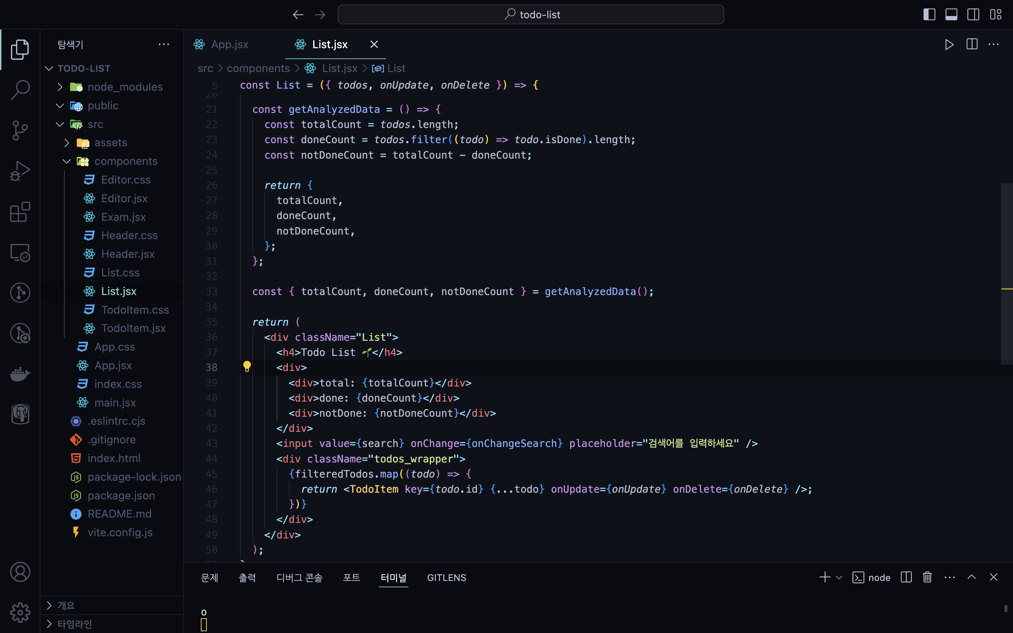
Task: Kill terminal with the trash icon
Action: (x=927, y=577)
